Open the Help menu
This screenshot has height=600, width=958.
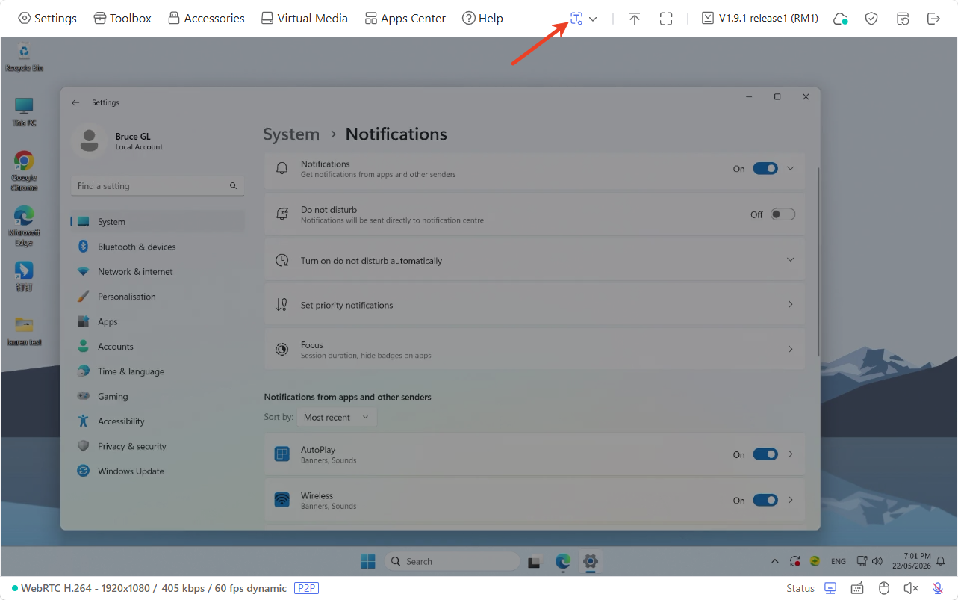click(x=482, y=18)
